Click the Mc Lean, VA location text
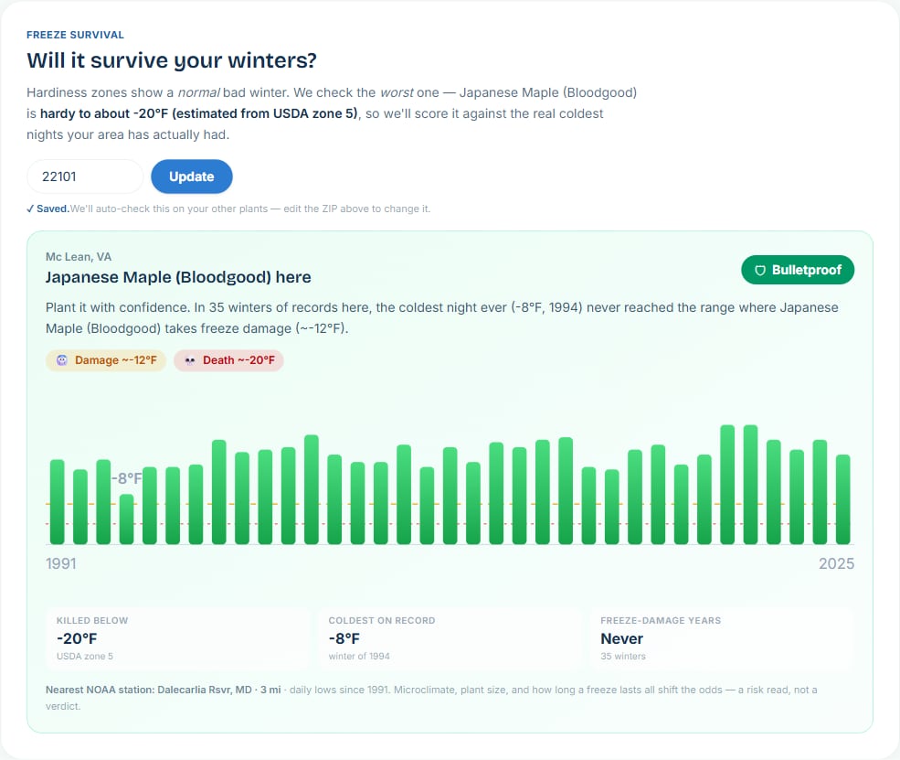 point(79,257)
